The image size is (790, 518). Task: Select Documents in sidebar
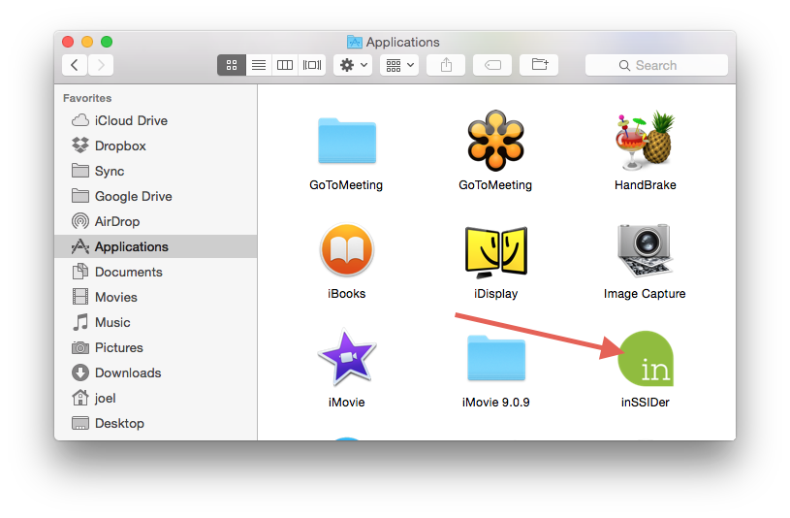[156, 272]
